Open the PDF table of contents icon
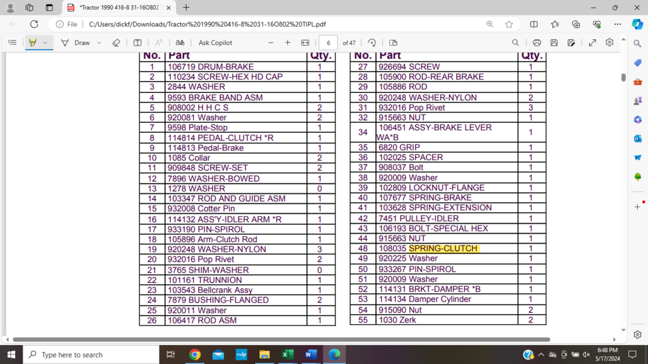 point(13,42)
